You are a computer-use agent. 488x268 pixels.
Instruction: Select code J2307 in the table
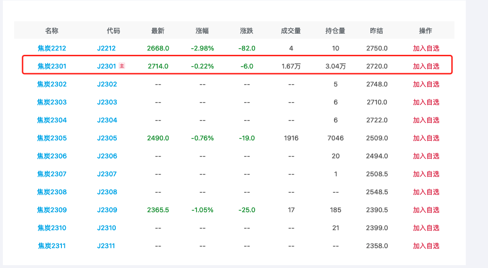[x=107, y=174]
